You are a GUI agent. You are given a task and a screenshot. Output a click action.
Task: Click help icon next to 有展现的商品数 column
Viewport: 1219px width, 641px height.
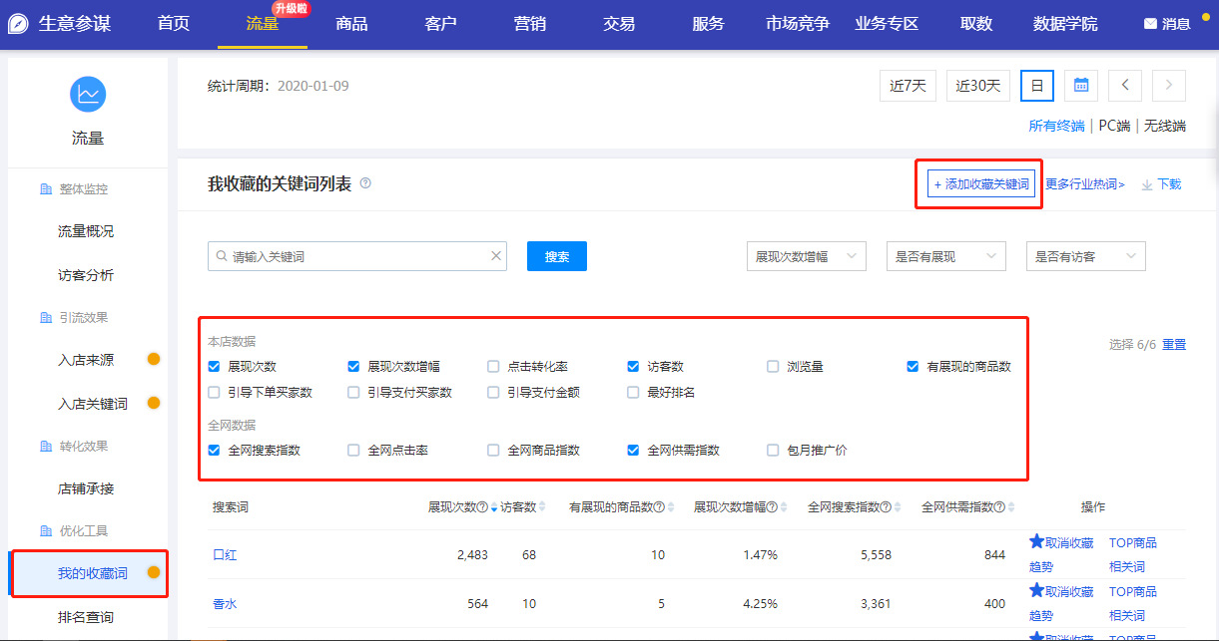click(659, 507)
